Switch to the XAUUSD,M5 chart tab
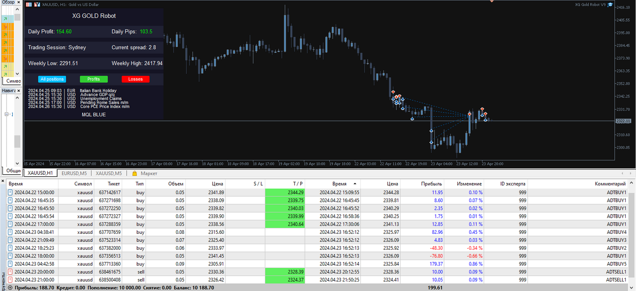 click(108, 173)
